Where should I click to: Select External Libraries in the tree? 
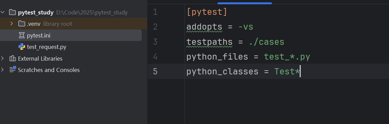point(40,59)
